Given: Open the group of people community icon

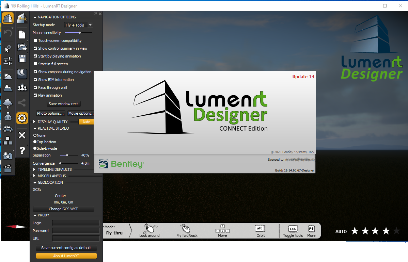Looking at the screenshot, I should pos(22,87).
